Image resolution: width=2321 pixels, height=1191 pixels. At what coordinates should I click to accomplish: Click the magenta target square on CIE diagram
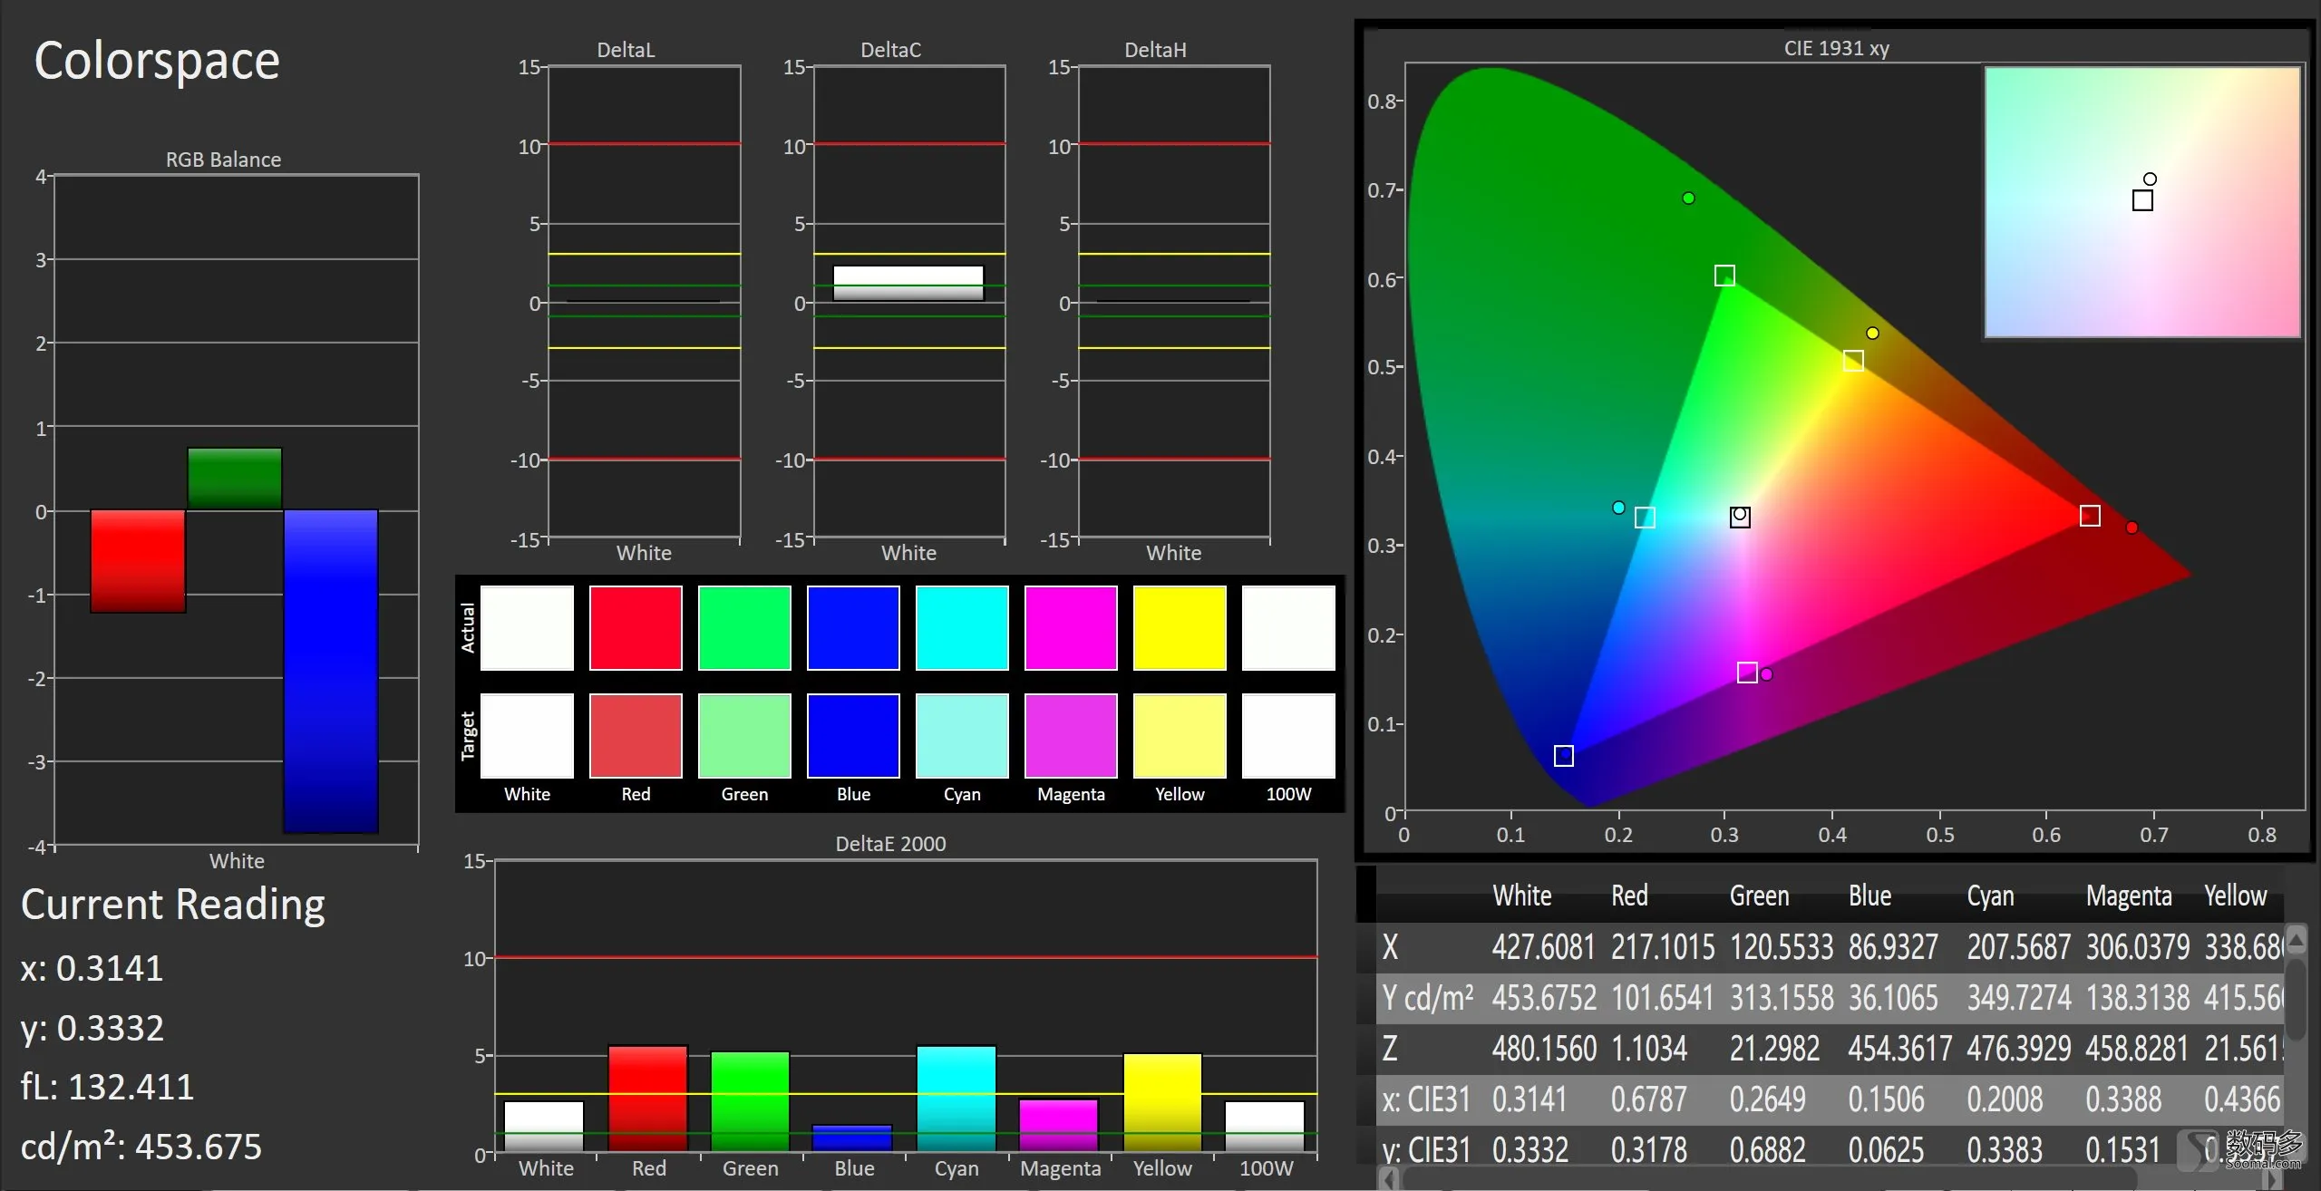[x=1747, y=673]
